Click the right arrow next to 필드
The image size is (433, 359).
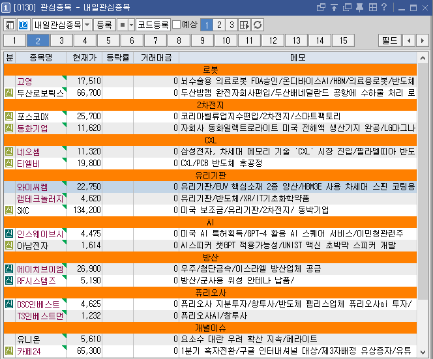(x=422, y=40)
